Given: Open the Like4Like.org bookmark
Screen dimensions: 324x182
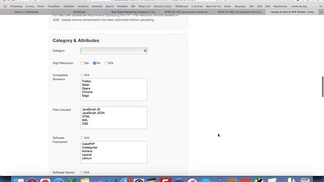Looking at the screenshot, I should [299, 7].
